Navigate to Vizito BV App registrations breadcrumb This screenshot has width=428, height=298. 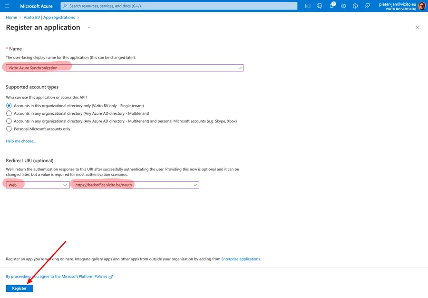tap(49, 18)
